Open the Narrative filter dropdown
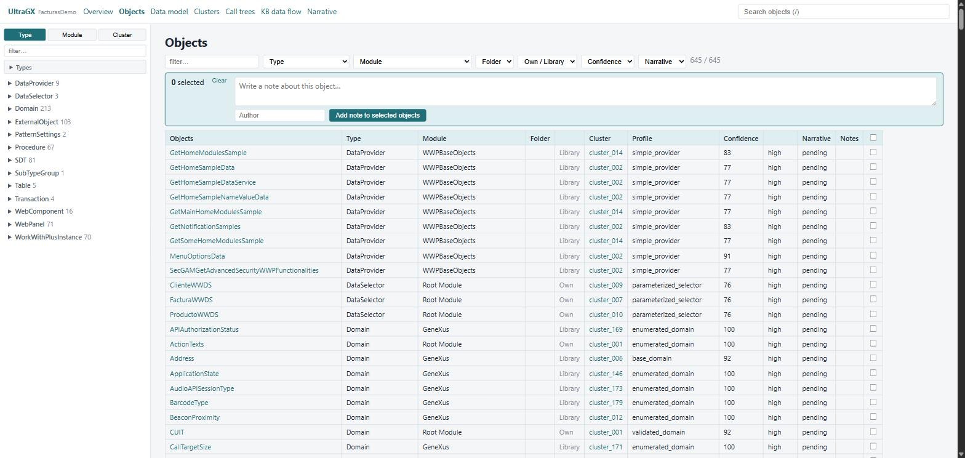Screen dimensions: 965x458 click(662, 62)
